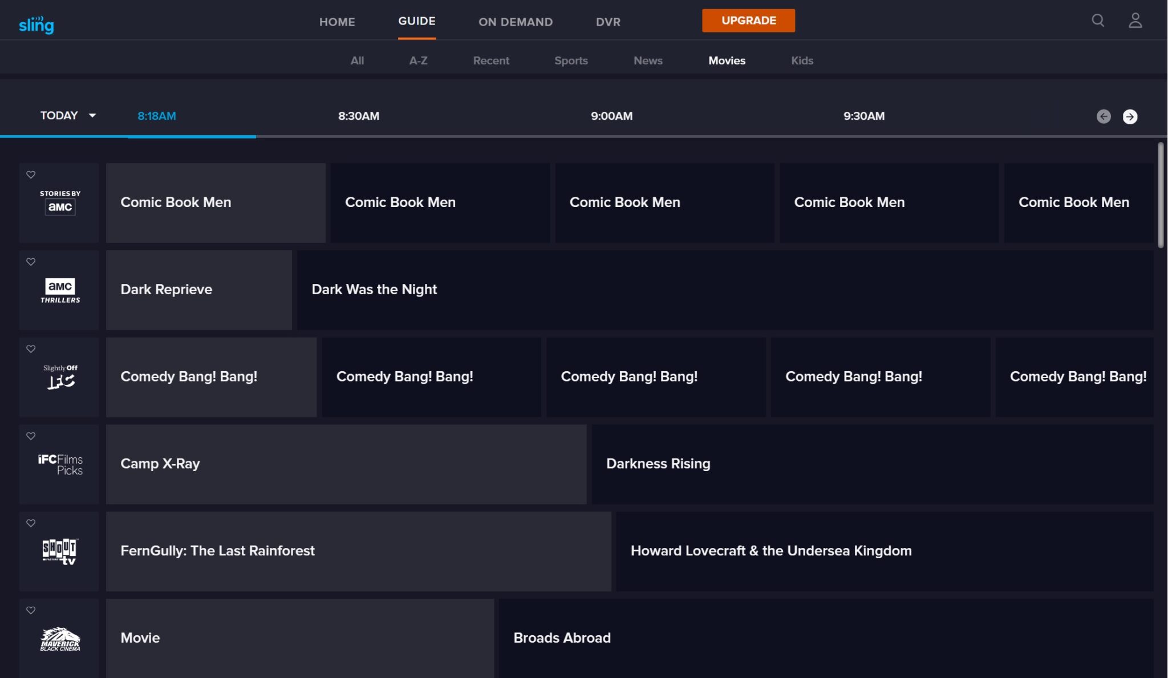
Task: Go to previous time slot arrow
Action: (x=1104, y=116)
